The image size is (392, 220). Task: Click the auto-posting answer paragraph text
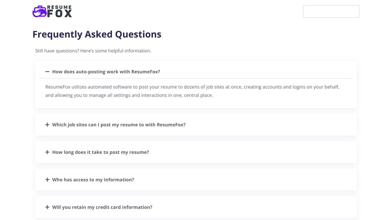pyautogui.click(x=192, y=91)
